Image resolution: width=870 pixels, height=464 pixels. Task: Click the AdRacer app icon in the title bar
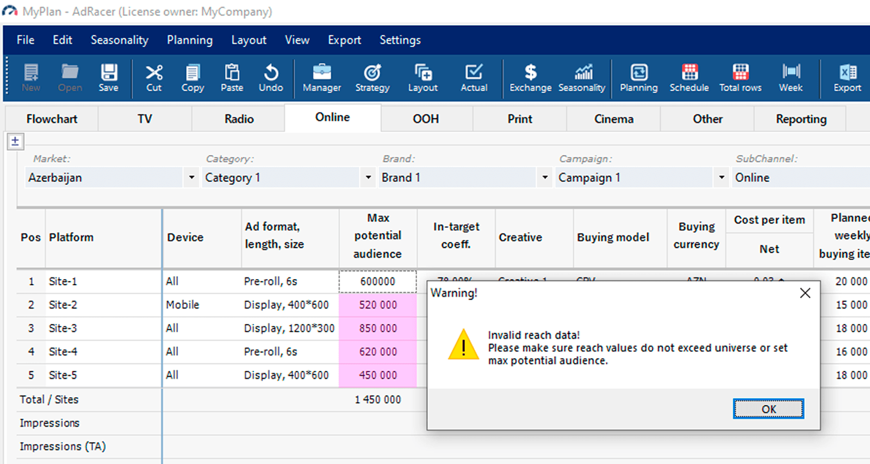point(10,11)
